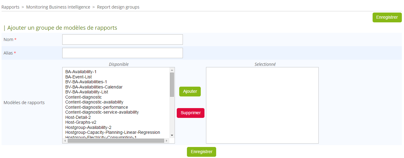Pick Host-Graphs-v2 from the list
The image size is (404, 158).
tap(81, 122)
